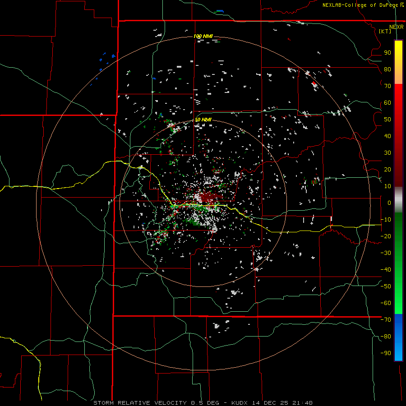Image resolution: width=406 pixels, height=406 pixels.
Task: Select the 14 DEC 25 date in footer
Action: click(x=270, y=403)
